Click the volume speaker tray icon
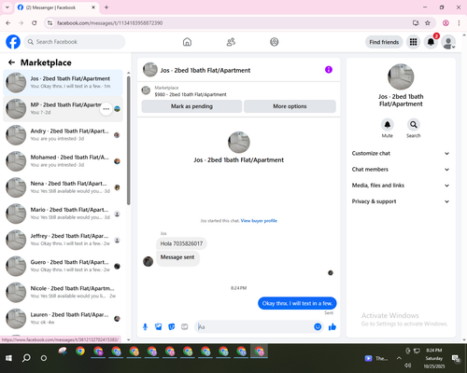467x373 pixels. (407, 366)
